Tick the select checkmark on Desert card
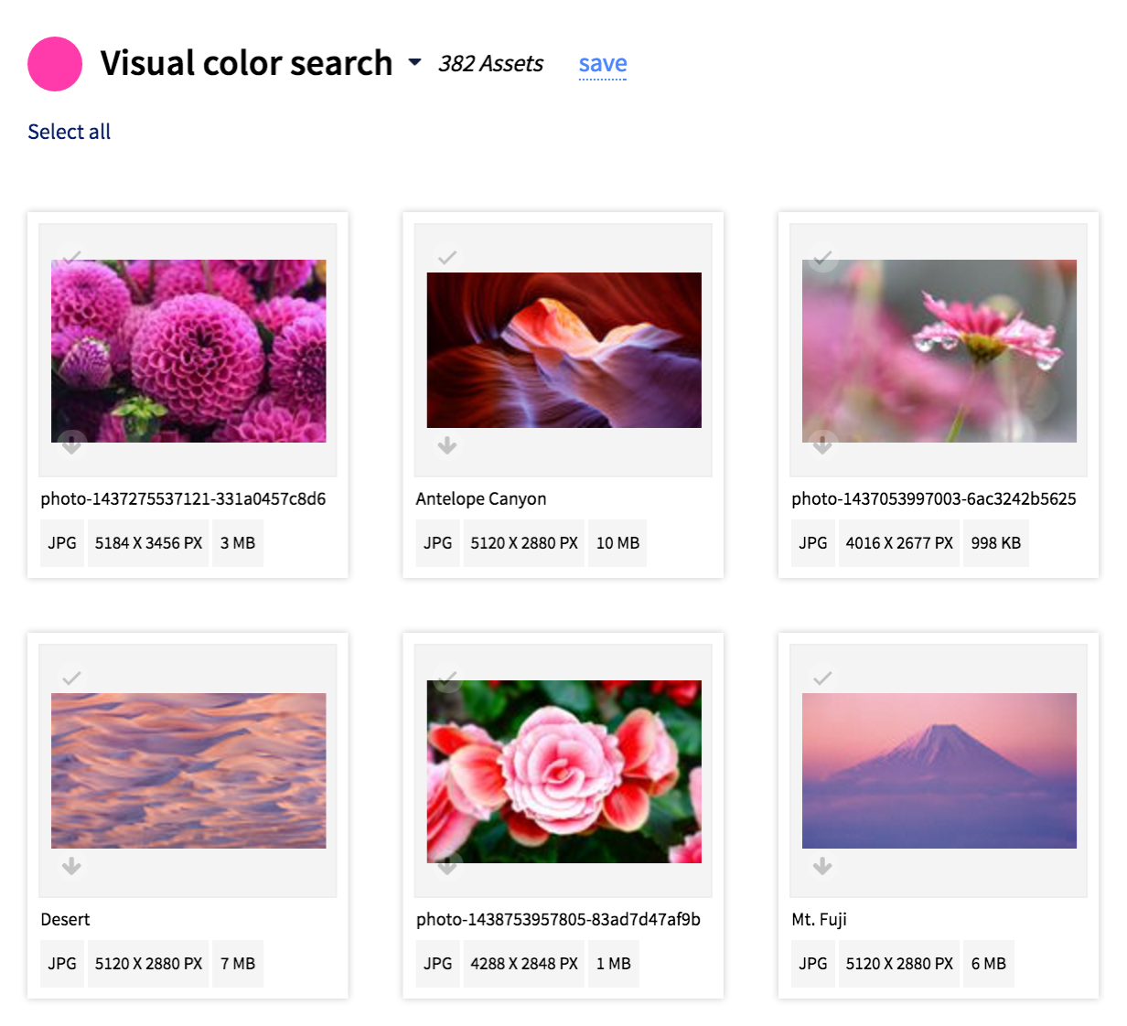This screenshot has height=1026, width=1127. (71, 678)
